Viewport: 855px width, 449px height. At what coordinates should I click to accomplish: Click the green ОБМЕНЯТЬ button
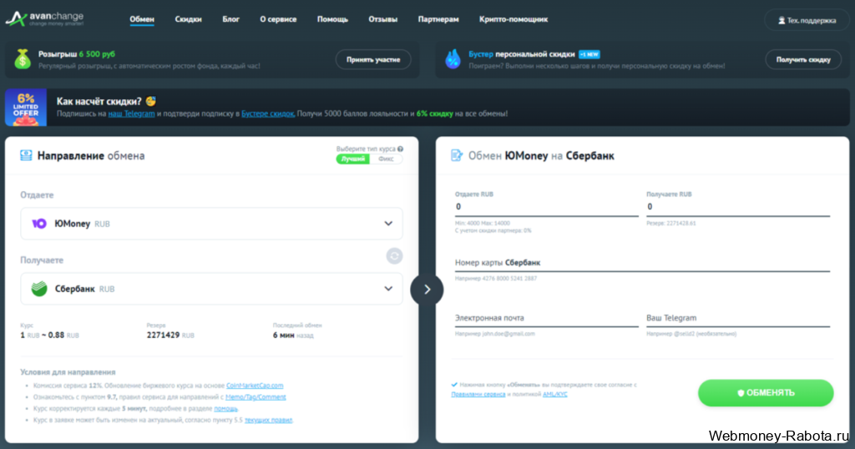pyautogui.click(x=766, y=393)
